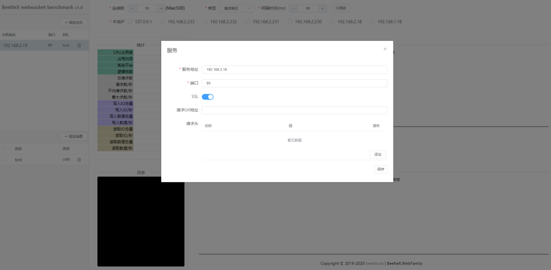The height and width of the screenshot is (270, 551).
Task: Select host row 192.168.2.19
Action: point(44,45)
